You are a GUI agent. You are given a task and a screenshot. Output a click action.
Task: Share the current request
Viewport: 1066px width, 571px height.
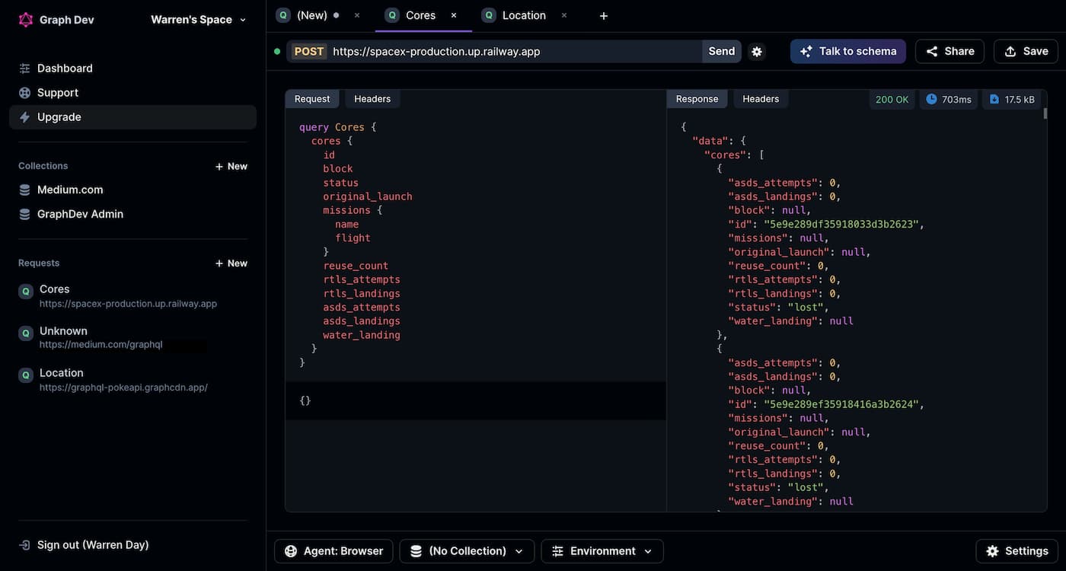click(x=950, y=51)
